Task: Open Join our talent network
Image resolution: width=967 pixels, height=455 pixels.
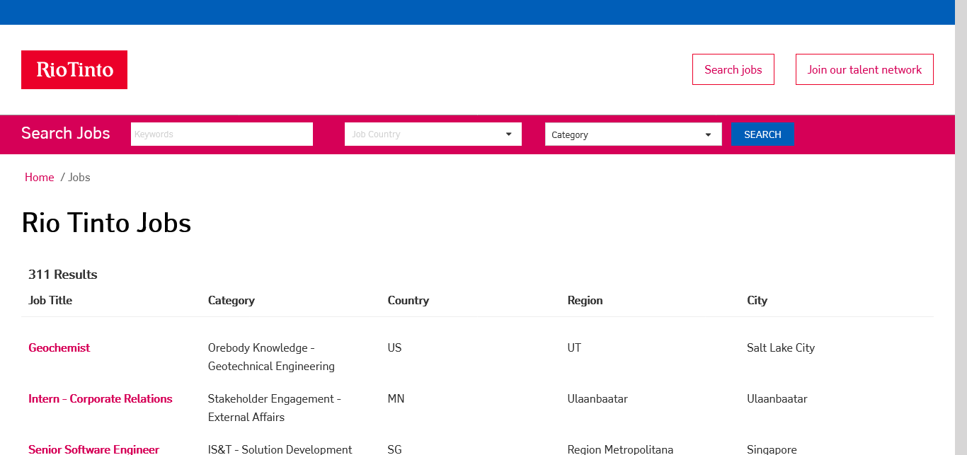Action: [864, 69]
